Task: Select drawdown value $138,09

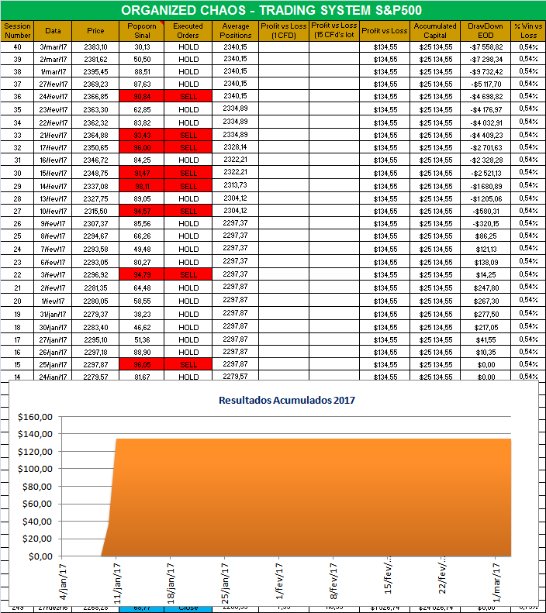Action: [x=487, y=262]
